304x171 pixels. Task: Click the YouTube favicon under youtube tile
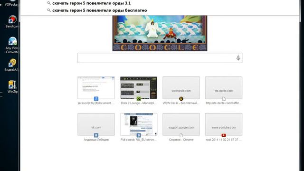(x=224, y=135)
